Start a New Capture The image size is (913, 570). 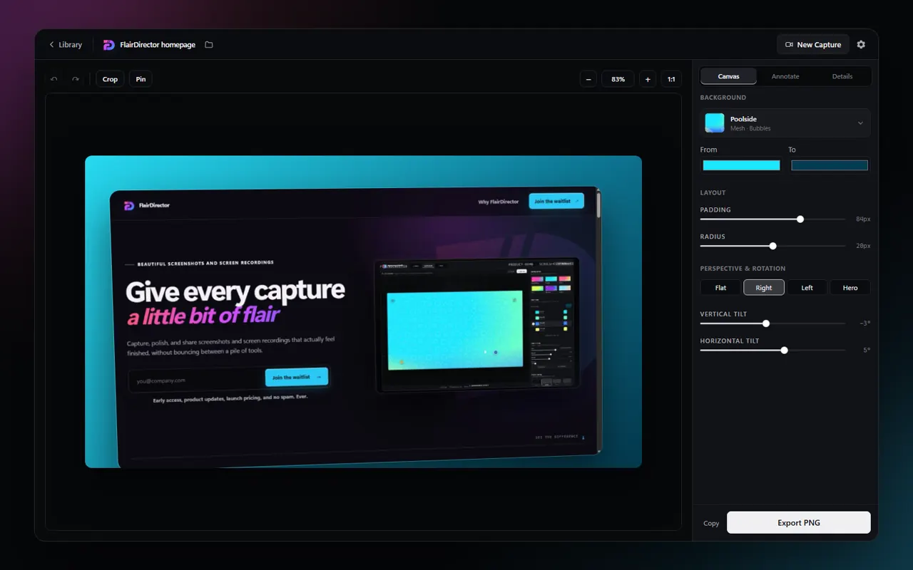[x=813, y=45]
